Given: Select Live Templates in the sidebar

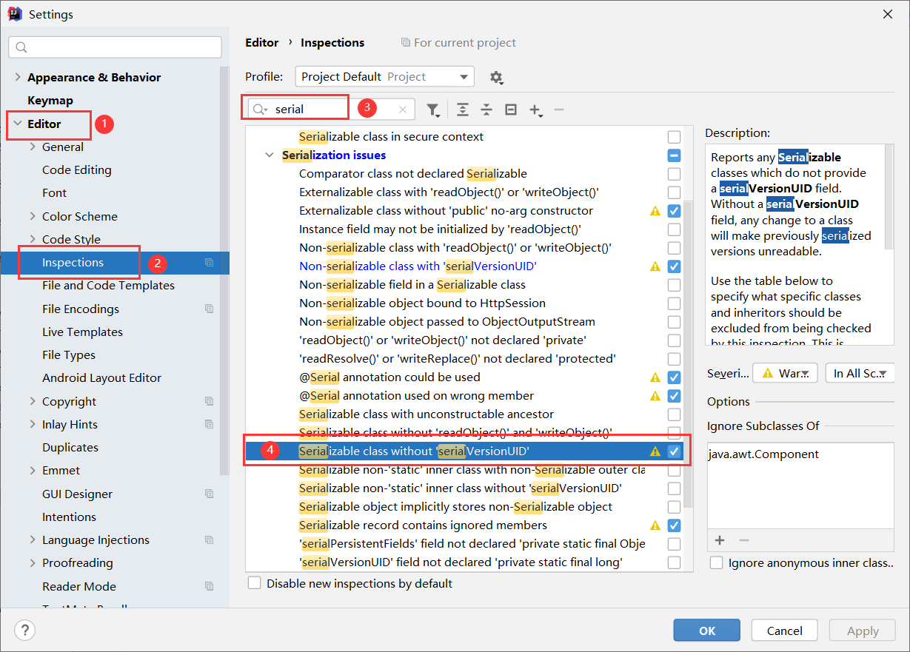Looking at the screenshot, I should [x=82, y=332].
